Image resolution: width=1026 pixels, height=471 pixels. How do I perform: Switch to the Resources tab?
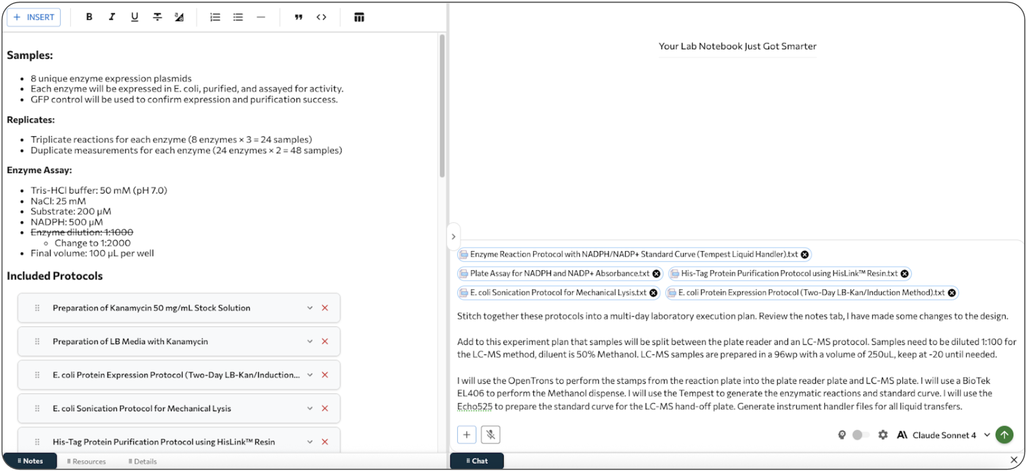[87, 461]
